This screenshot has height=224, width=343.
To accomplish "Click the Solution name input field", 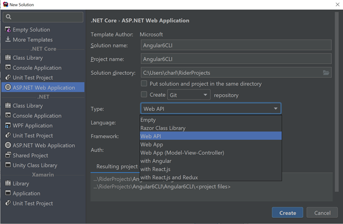I will [236, 45].
